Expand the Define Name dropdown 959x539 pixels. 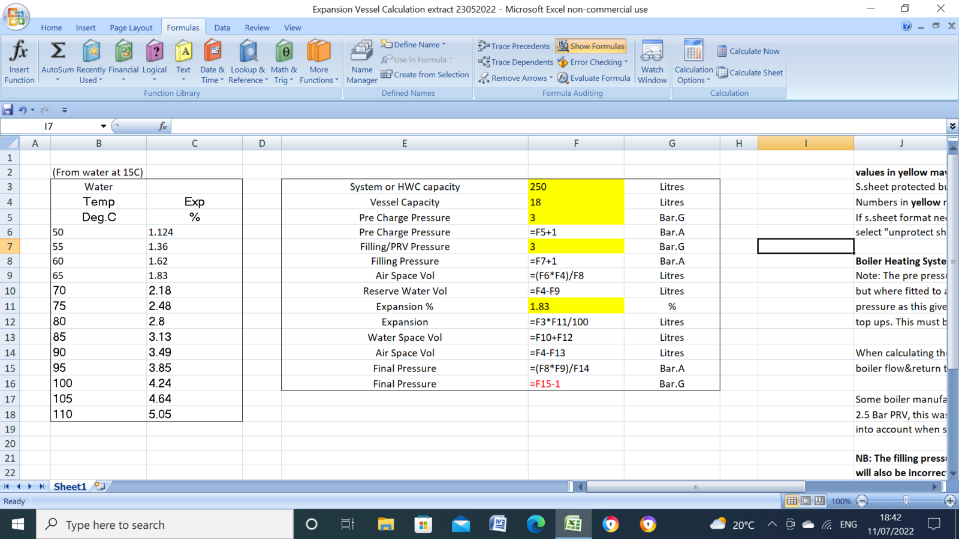click(444, 44)
